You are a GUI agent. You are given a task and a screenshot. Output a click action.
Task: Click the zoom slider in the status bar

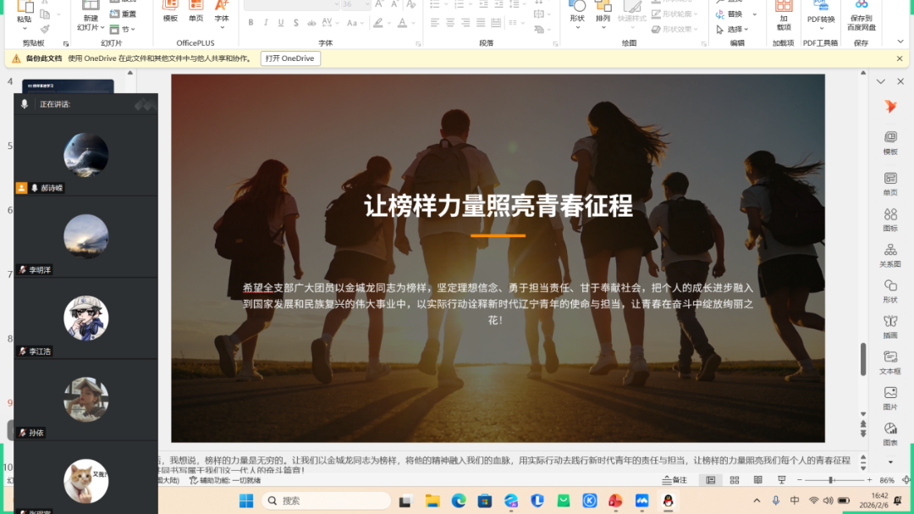tap(831, 480)
